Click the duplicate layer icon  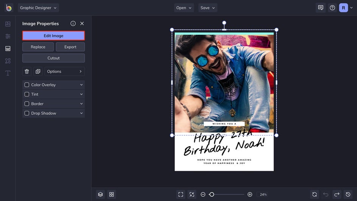(x=38, y=71)
